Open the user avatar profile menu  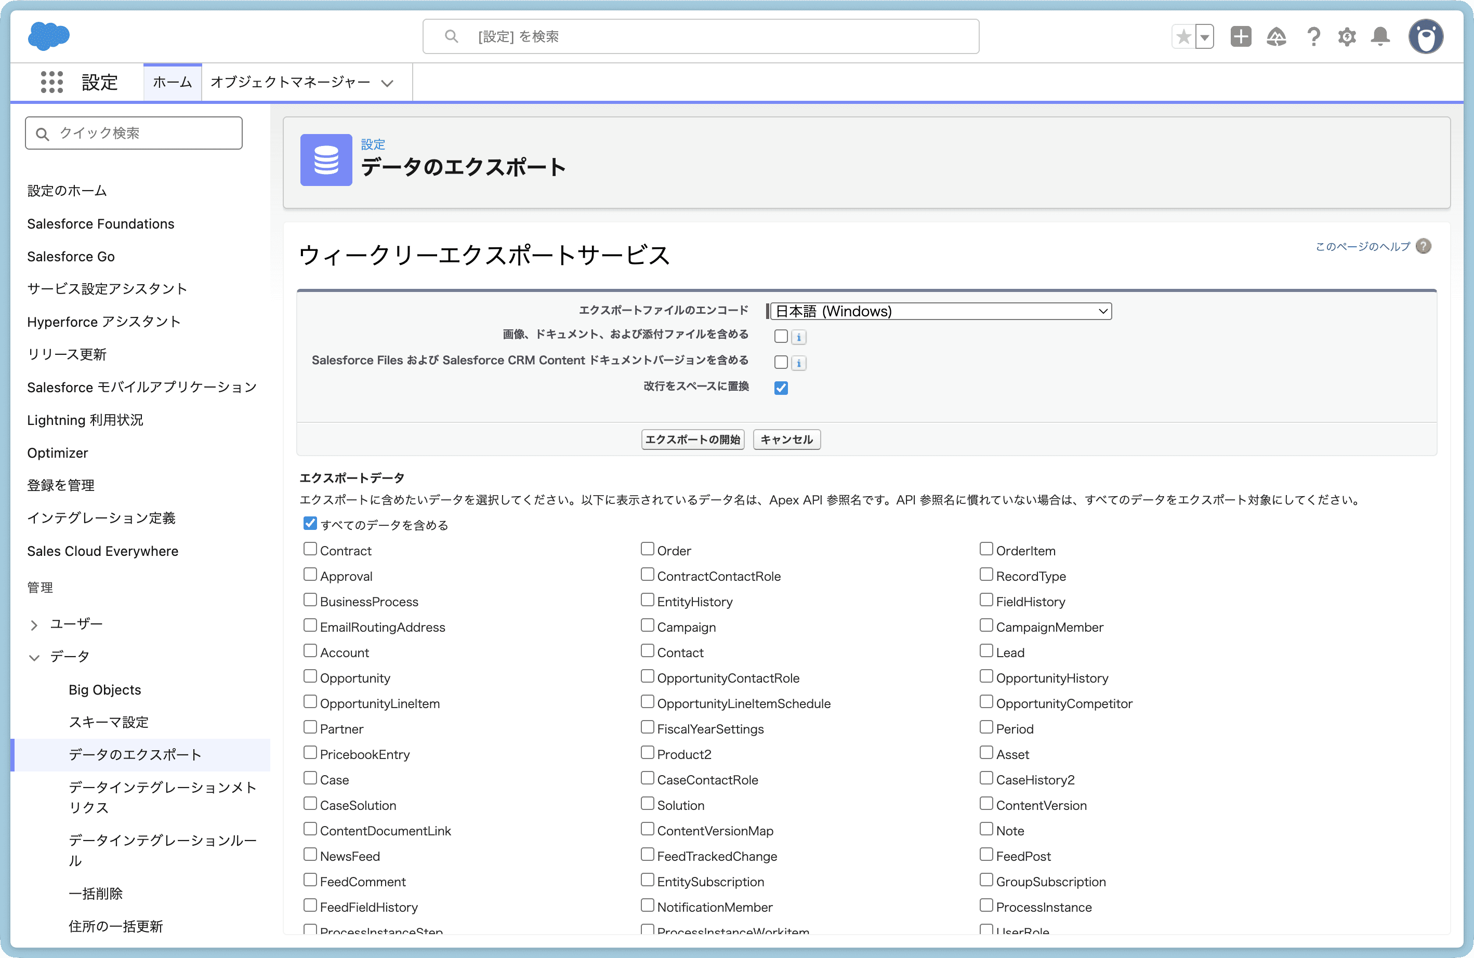click(x=1425, y=36)
